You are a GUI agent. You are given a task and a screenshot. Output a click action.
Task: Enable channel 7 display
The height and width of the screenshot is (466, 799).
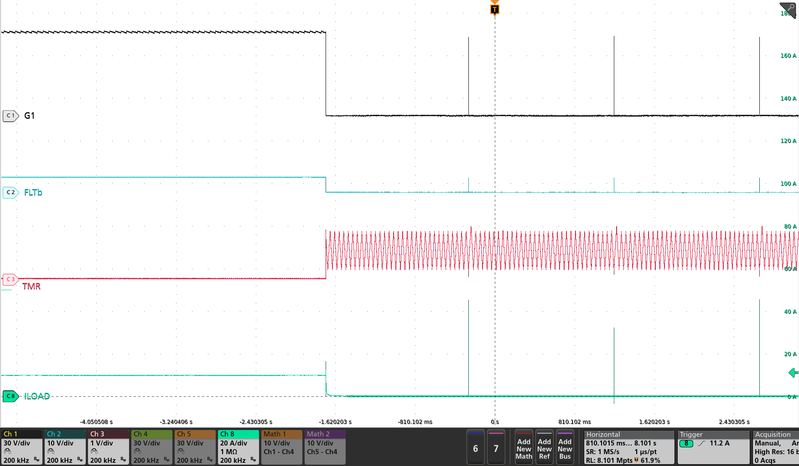[x=496, y=448]
